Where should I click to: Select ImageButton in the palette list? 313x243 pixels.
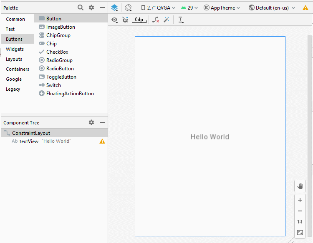(x=71, y=27)
